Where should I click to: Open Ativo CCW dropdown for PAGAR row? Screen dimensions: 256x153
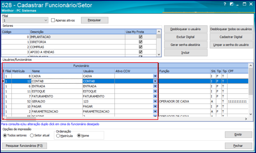[155, 106]
